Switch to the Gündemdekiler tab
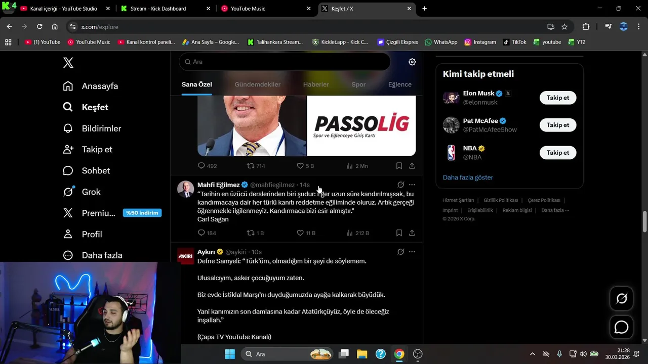This screenshot has height=364, width=648. click(x=258, y=84)
